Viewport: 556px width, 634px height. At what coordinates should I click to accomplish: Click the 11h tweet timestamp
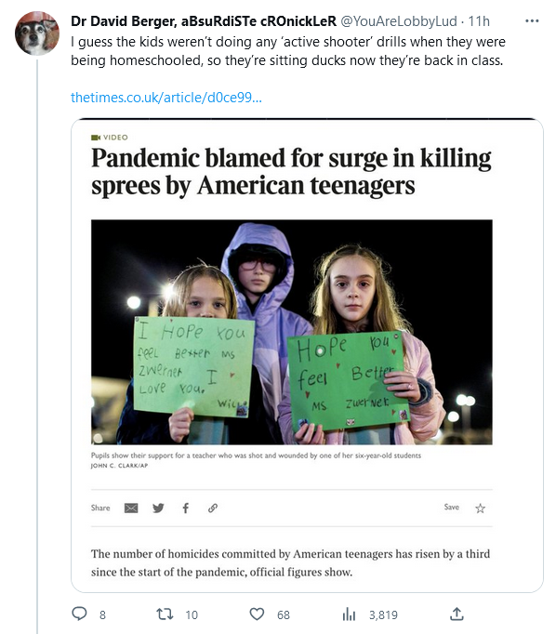pos(479,21)
